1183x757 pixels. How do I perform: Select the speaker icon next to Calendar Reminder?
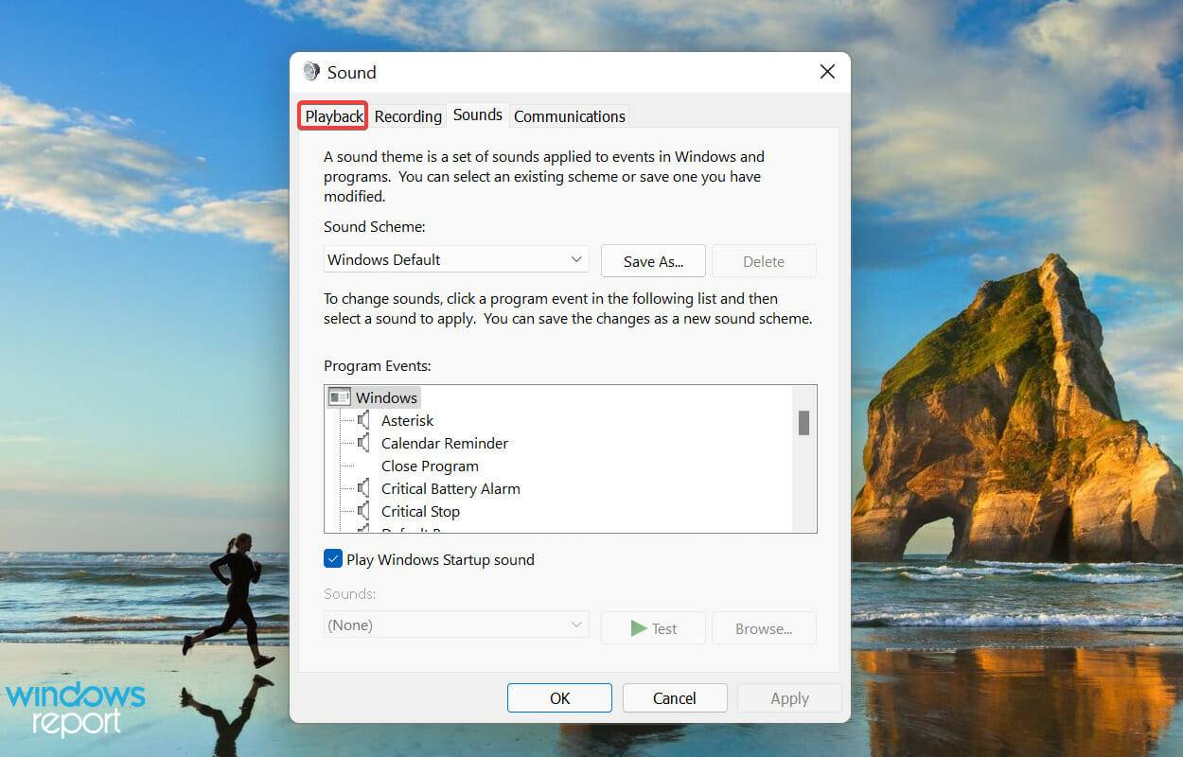pyautogui.click(x=366, y=443)
